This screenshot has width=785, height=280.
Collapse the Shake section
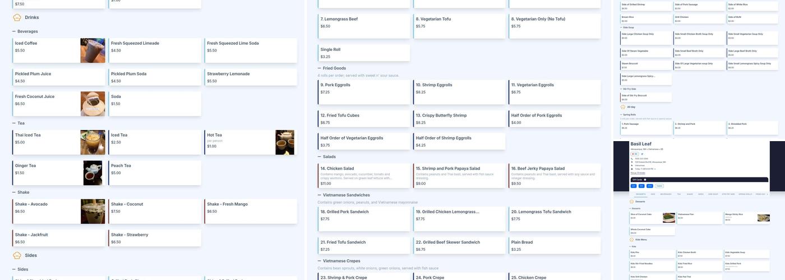[x=14, y=192]
